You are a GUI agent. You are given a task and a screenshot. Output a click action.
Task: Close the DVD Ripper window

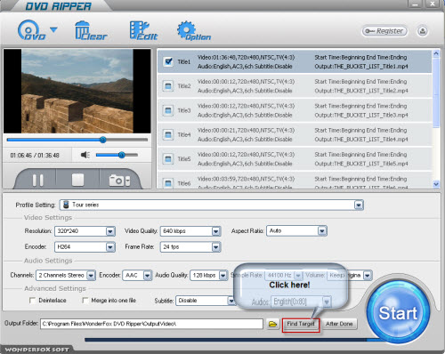pos(433,4)
